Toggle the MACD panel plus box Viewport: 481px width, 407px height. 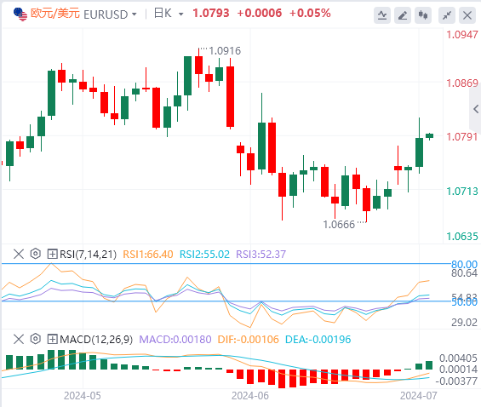[x=52, y=339]
